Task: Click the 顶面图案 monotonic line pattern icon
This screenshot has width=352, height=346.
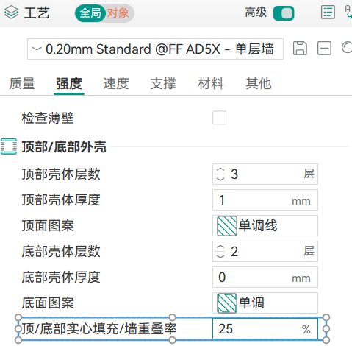Action: point(227,226)
